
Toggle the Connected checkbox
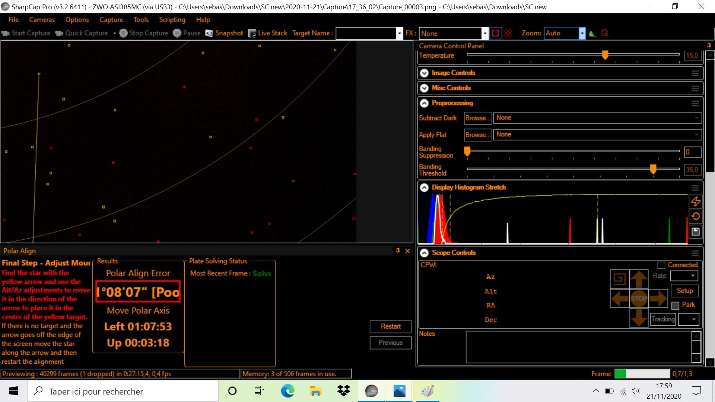(x=661, y=265)
